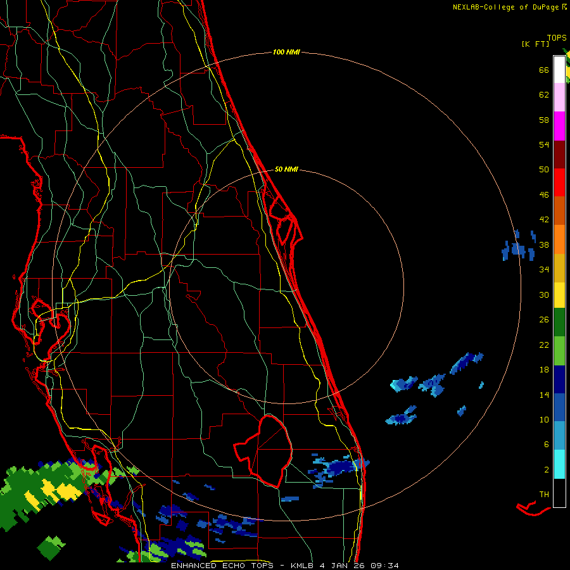
Task: Click the 50 NMI range ring label
Action: [286, 169]
